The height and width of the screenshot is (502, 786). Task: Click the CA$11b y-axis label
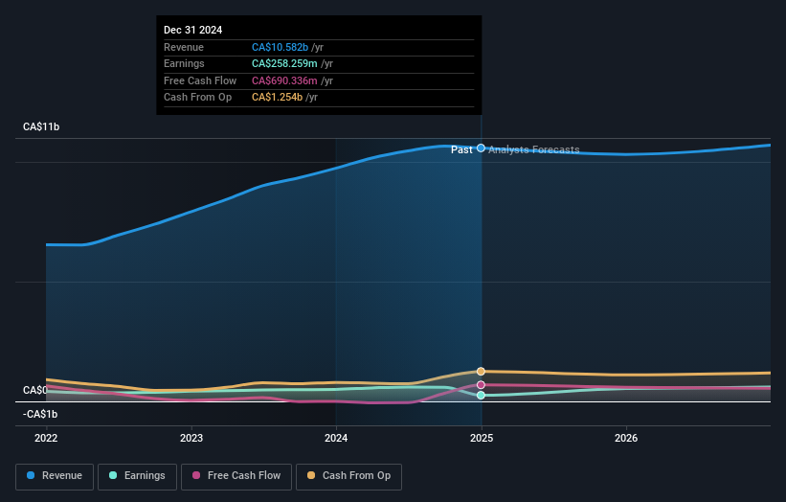(41, 126)
